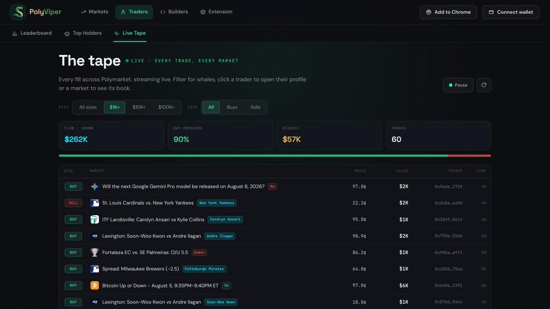Viewport: 550px width, 309px height.
Task: Open trader 0x2005…75ea profile
Action: (448, 269)
